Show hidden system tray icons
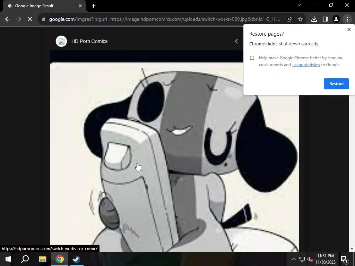Image resolution: width=355 pixels, height=266 pixels. 293,259
